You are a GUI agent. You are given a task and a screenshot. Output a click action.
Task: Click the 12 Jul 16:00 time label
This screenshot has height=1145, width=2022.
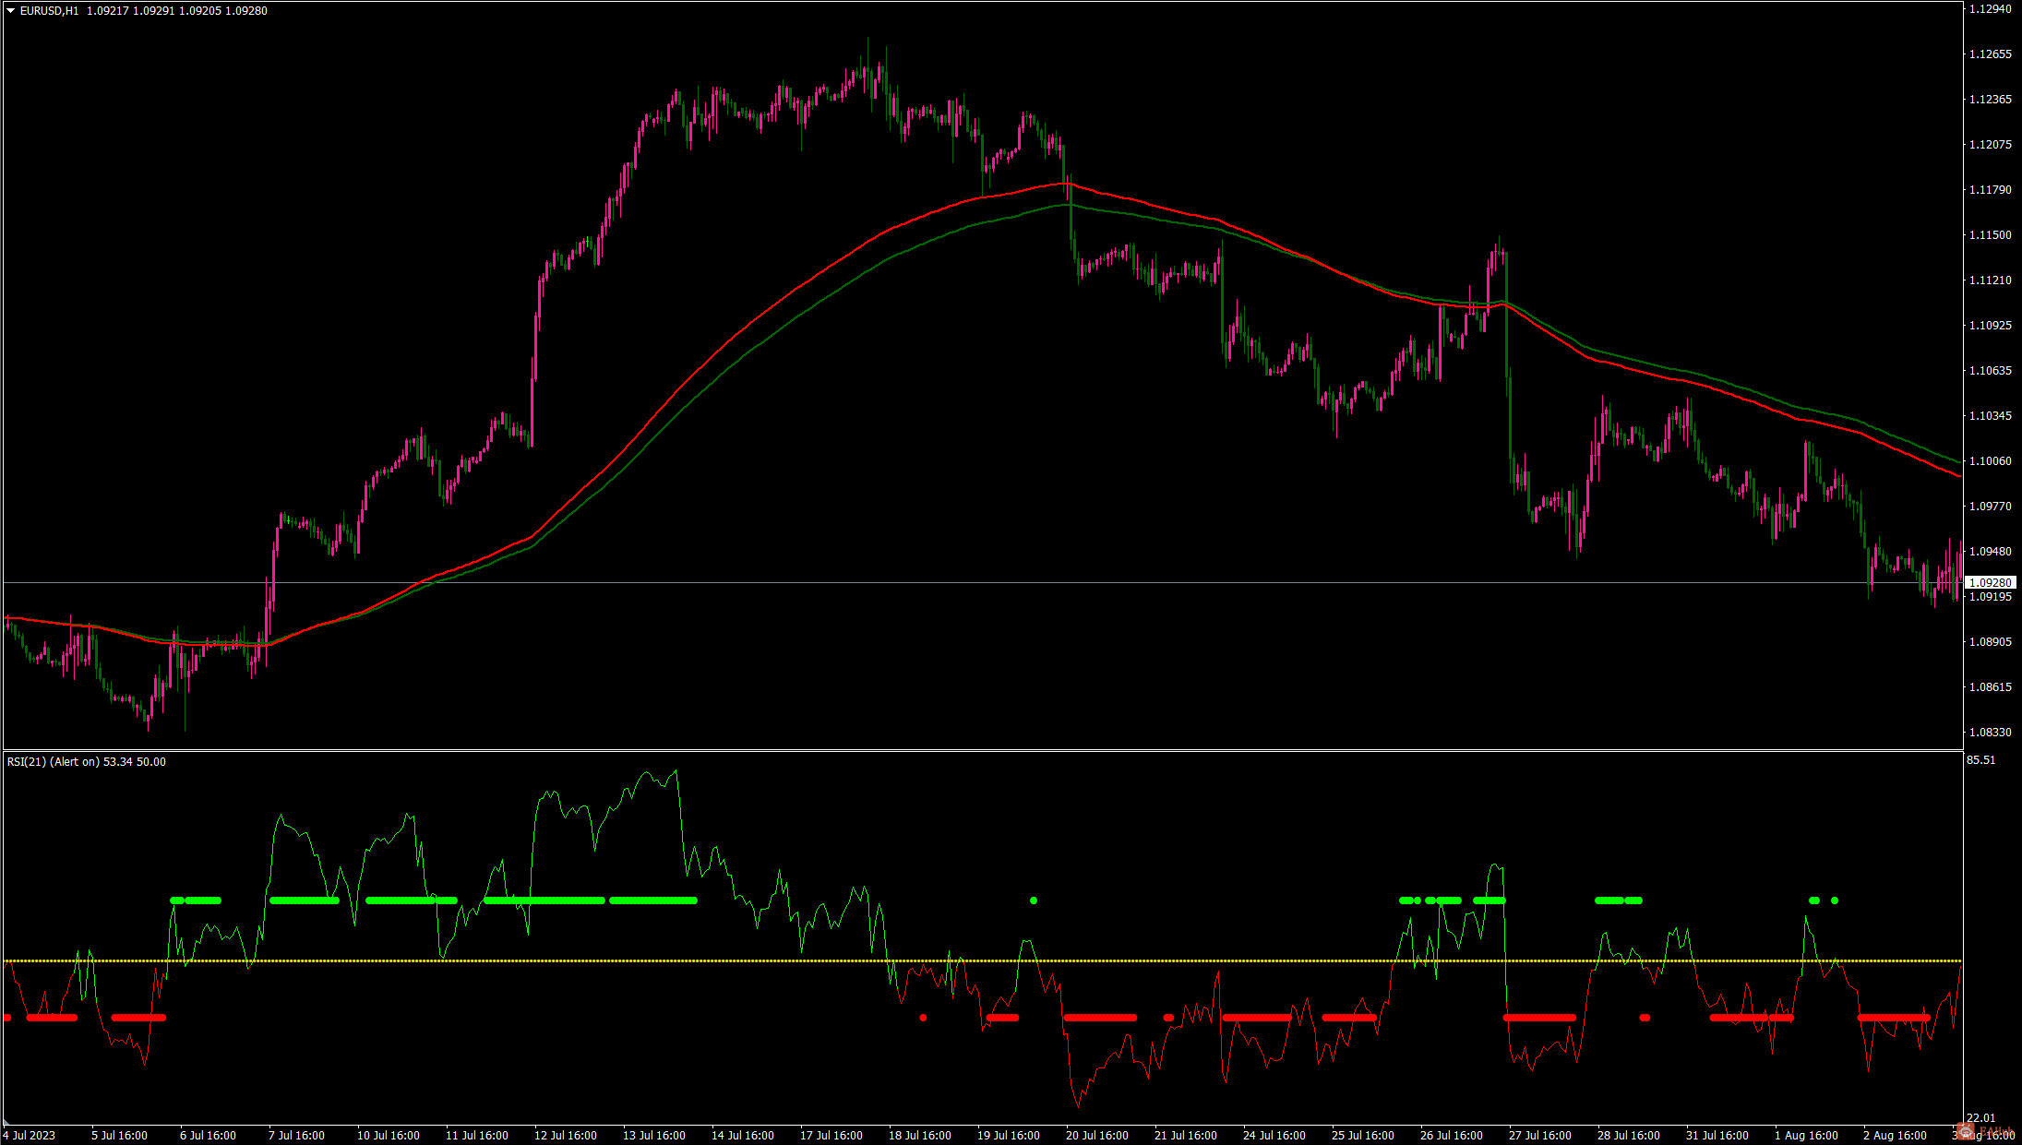point(566,1136)
